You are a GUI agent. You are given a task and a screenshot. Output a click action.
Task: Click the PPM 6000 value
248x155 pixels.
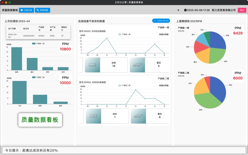[x=238, y=78]
